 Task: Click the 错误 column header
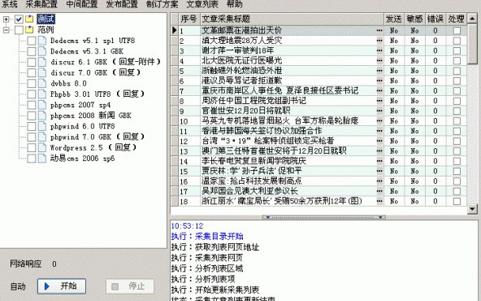tap(435, 19)
